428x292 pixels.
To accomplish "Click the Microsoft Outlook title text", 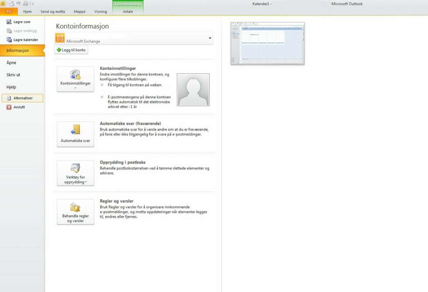I will (x=347, y=4).
